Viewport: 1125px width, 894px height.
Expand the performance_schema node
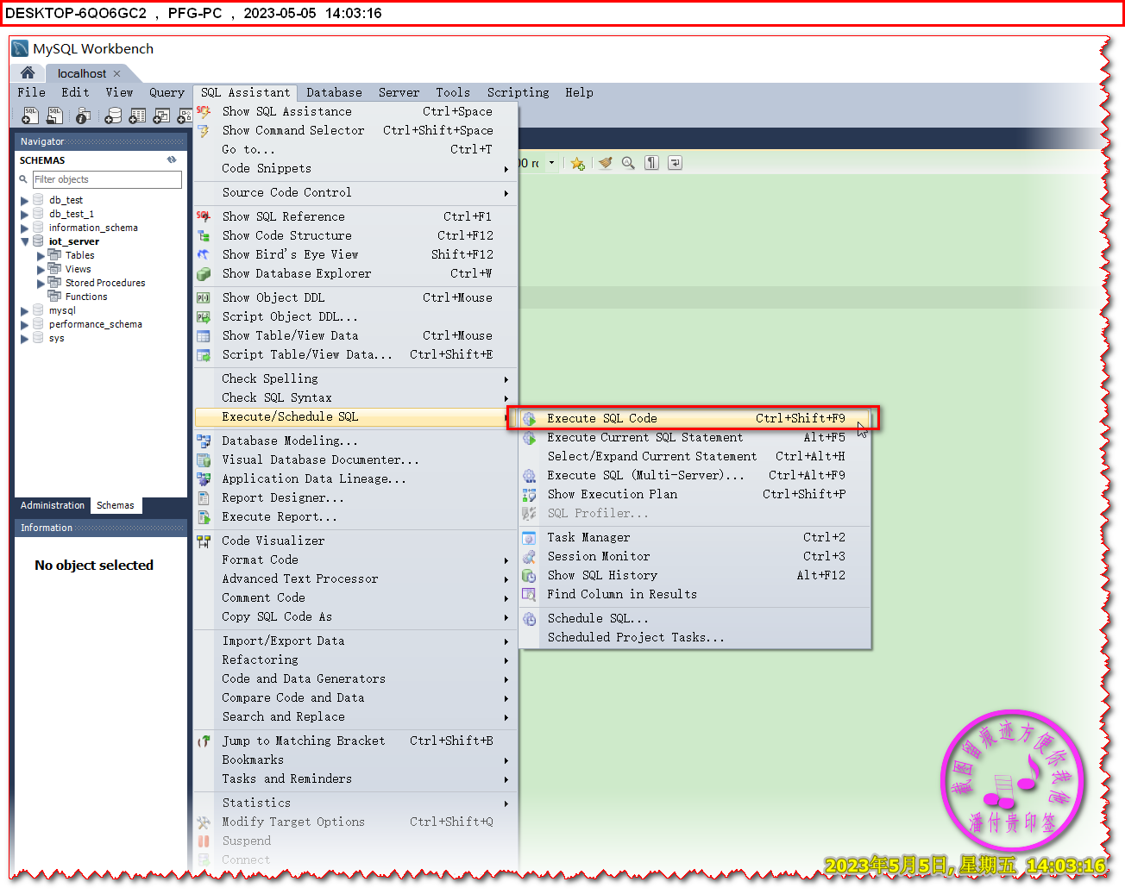24,324
